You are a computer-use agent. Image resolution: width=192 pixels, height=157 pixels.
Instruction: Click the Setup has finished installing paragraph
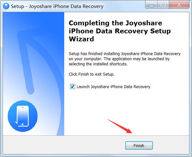(125, 59)
